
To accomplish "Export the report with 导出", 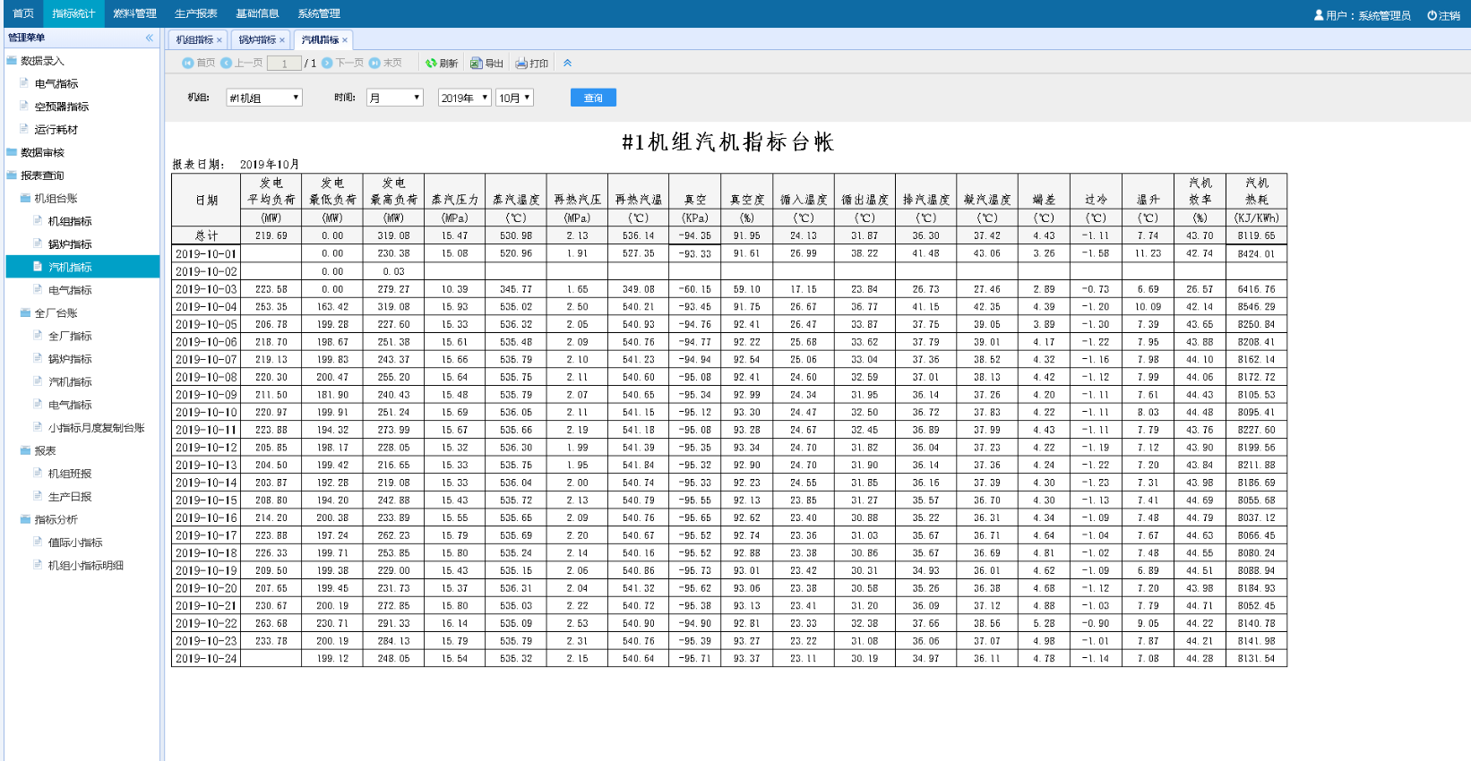I will [487, 63].
